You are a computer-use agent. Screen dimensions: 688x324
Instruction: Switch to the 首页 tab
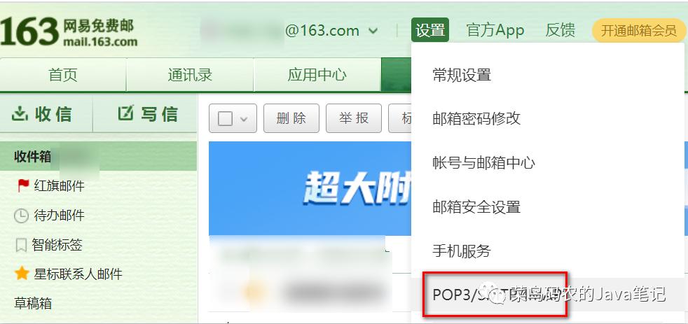[63, 75]
